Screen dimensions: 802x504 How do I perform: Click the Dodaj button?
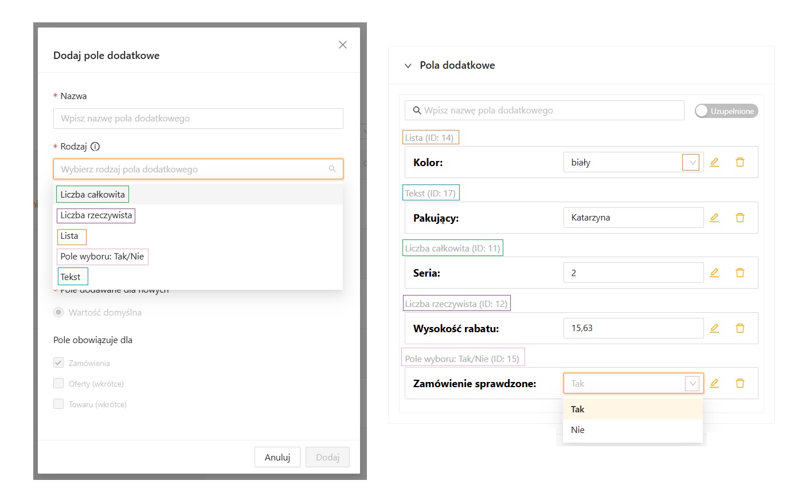click(327, 457)
